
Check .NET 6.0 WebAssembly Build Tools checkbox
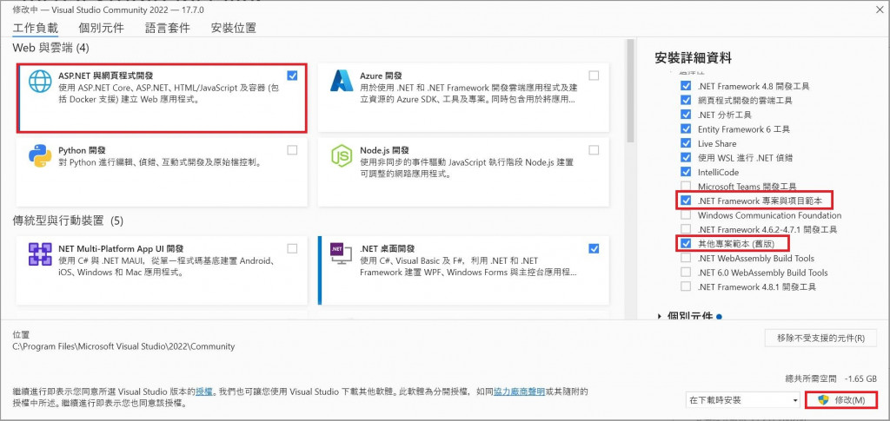coord(686,273)
